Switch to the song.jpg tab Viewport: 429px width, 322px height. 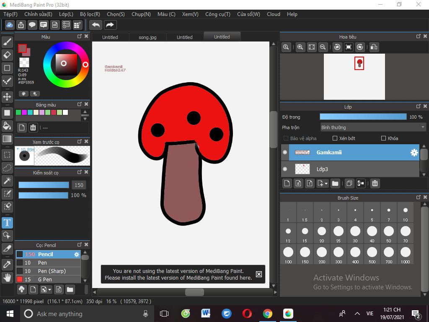coord(147,37)
